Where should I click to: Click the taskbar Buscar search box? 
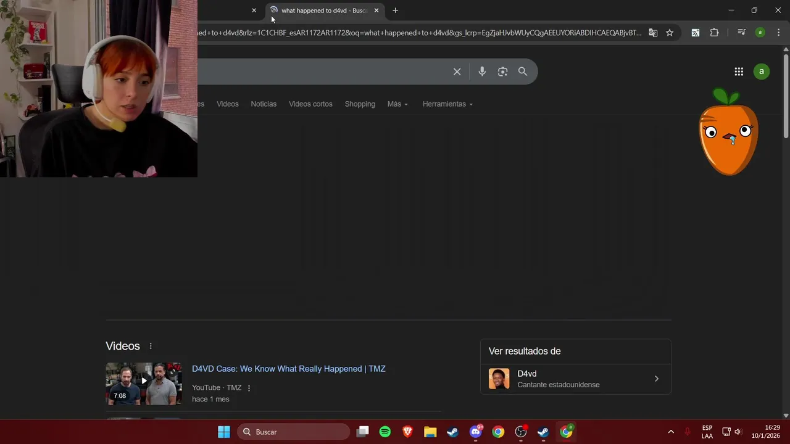[x=293, y=432]
